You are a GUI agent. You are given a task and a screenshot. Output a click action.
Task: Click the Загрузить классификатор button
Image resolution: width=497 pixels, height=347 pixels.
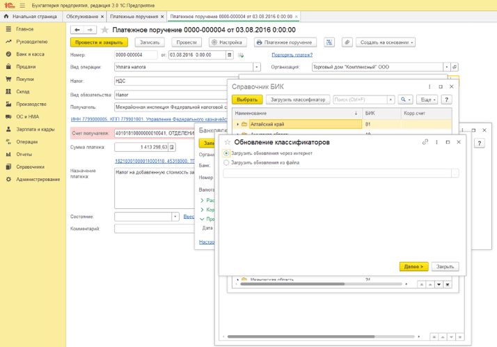click(x=298, y=100)
